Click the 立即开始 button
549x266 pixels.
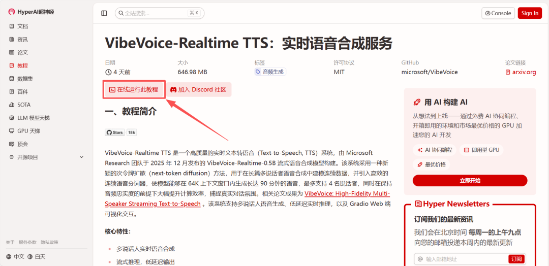click(470, 181)
